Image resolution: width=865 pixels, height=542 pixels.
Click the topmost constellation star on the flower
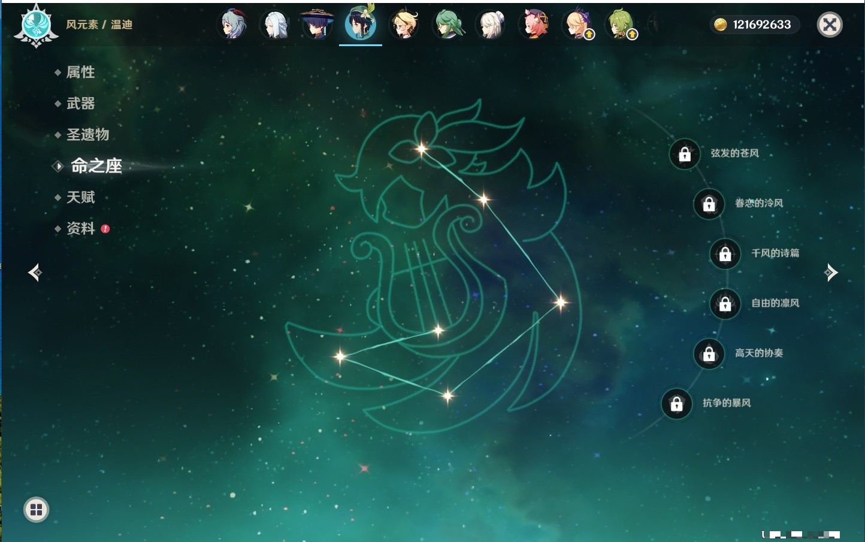coord(422,149)
